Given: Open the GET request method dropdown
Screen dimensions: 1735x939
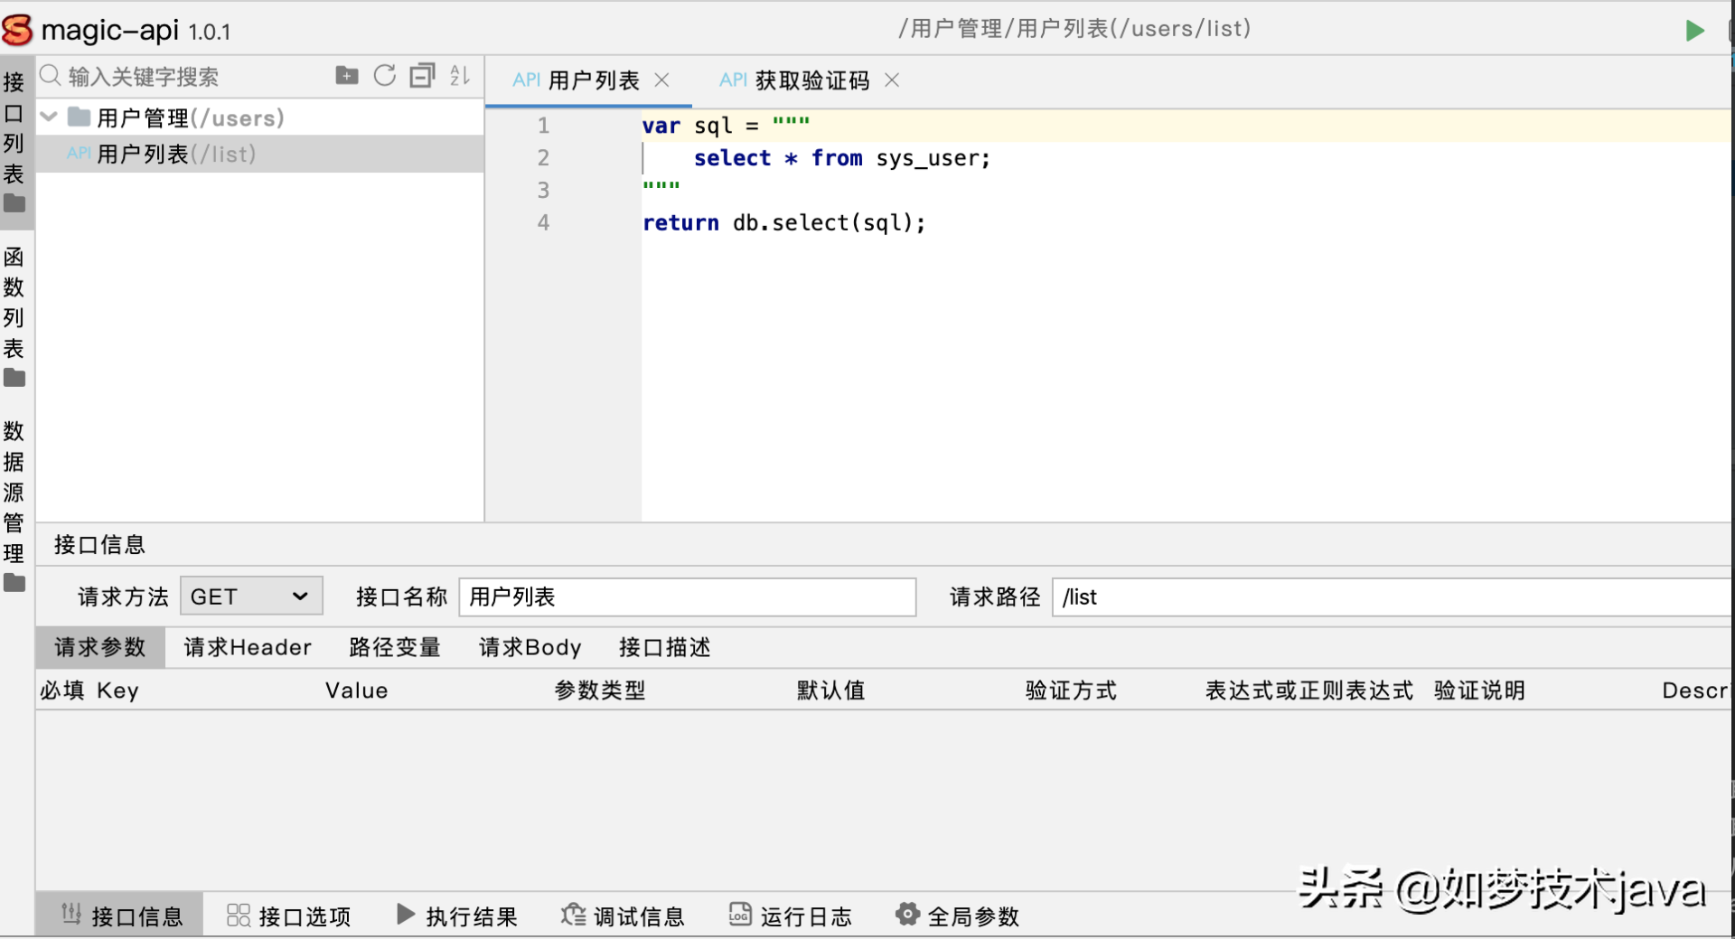Looking at the screenshot, I should [251, 596].
